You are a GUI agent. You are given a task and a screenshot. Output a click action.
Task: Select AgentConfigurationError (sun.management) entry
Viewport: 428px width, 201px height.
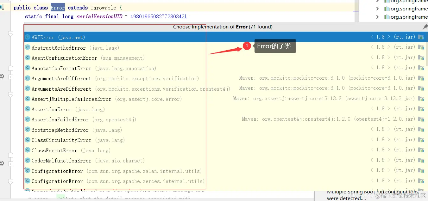click(224, 58)
